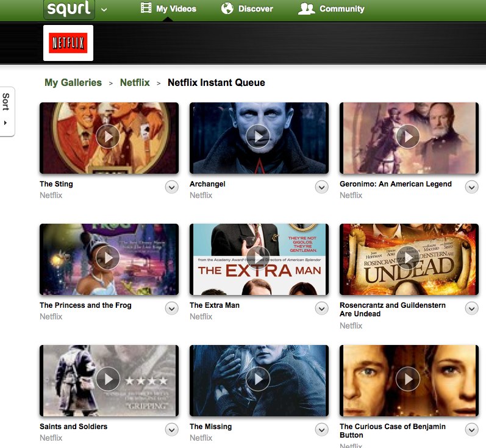
Task: Play Rosencrantz and Guildenstern Are Undead
Action: (x=408, y=257)
